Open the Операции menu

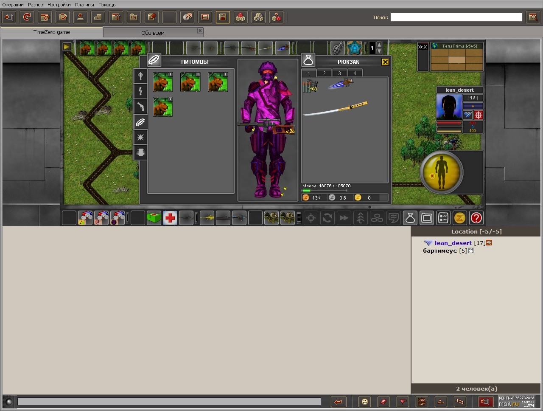pos(13,5)
